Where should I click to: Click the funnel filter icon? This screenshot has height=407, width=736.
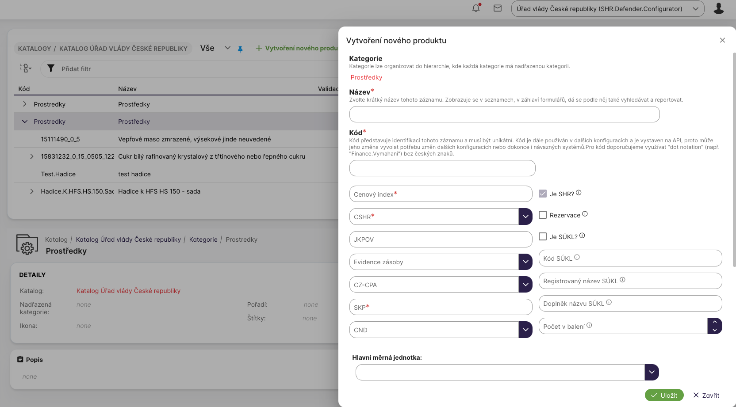pos(51,68)
